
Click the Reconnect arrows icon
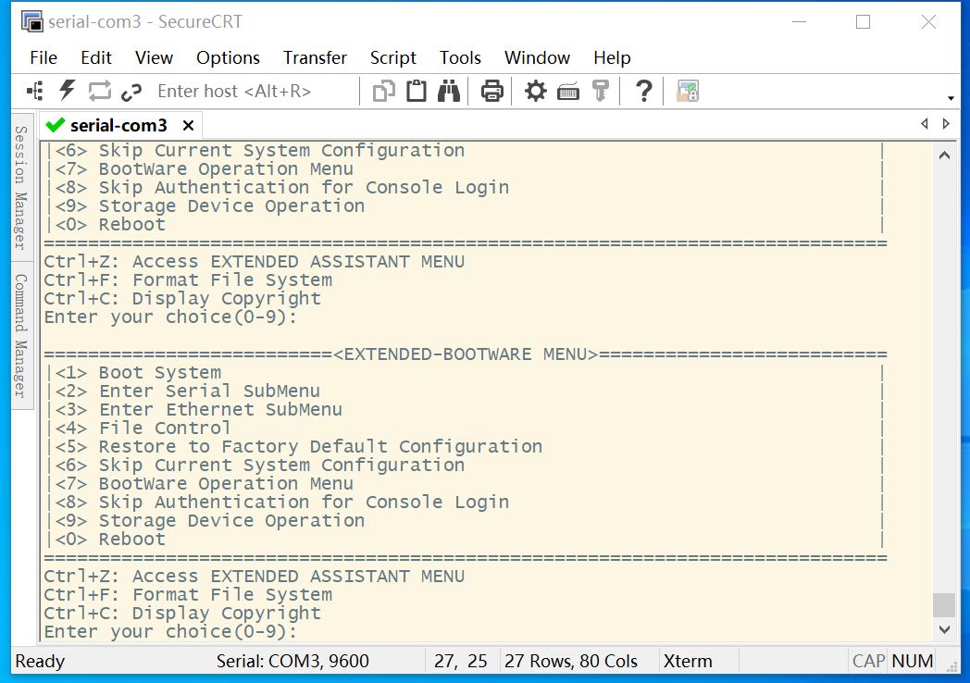coord(99,91)
